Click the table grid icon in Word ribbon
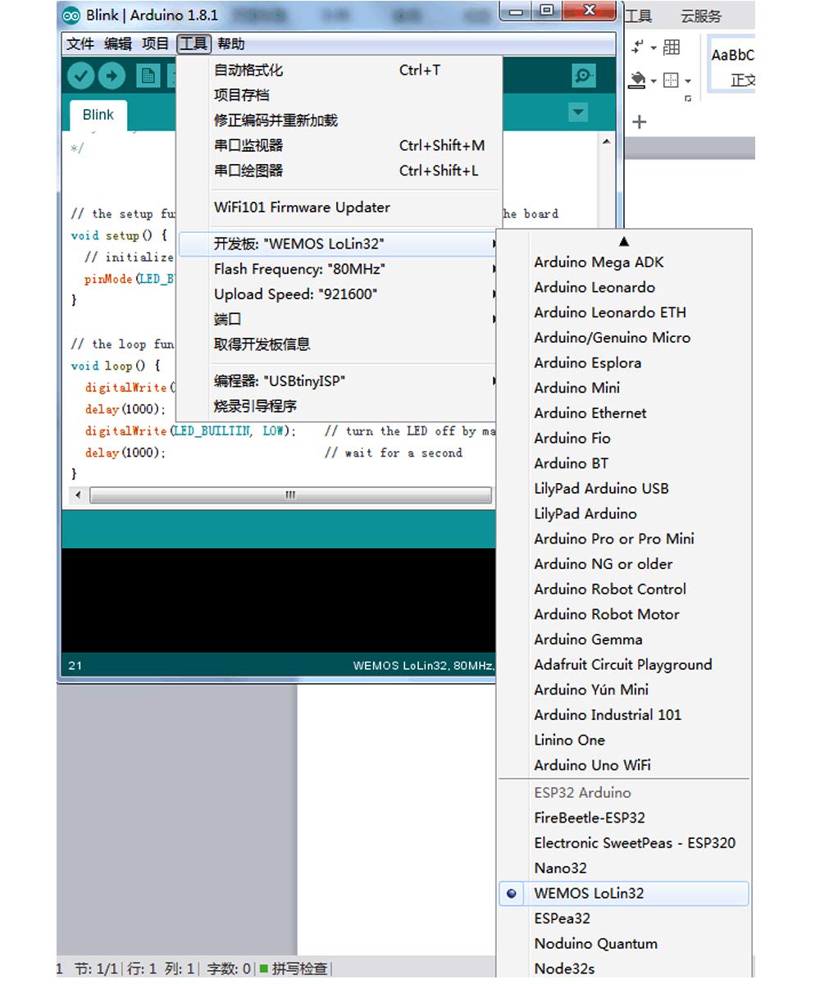820x984 pixels. click(672, 48)
